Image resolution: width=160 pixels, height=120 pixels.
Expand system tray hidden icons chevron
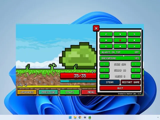(158, 117)
